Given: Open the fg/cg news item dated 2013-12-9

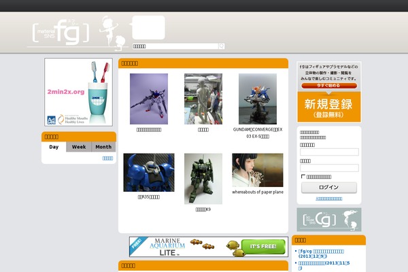Looking at the screenshot, I should click(x=321, y=254).
